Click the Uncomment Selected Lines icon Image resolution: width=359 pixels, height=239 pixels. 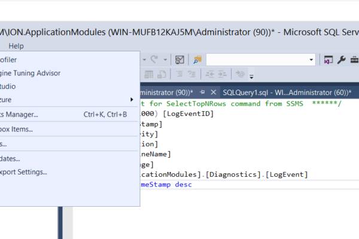[191, 74]
